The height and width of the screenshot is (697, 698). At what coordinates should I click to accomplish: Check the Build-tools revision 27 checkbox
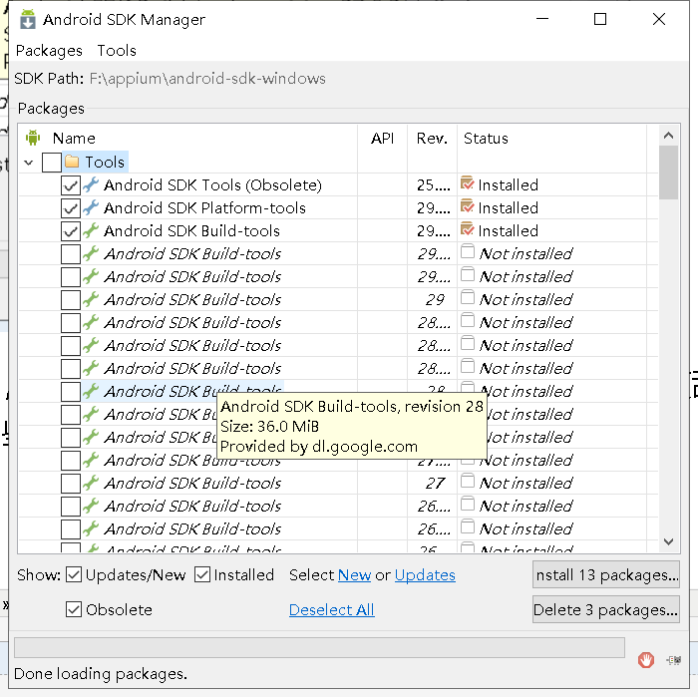pyautogui.click(x=71, y=484)
